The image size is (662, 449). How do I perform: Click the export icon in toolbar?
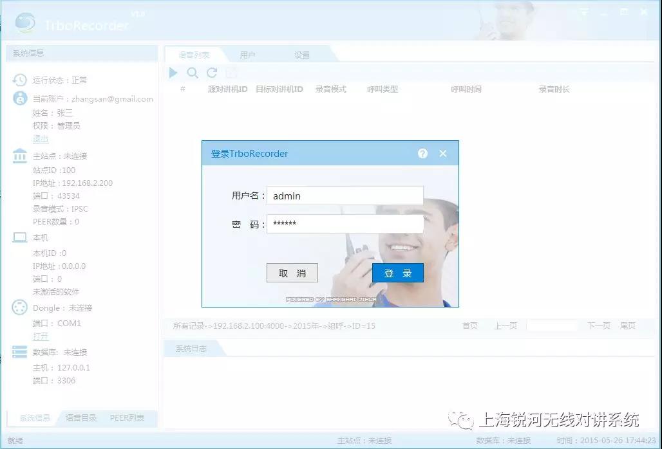[231, 73]
